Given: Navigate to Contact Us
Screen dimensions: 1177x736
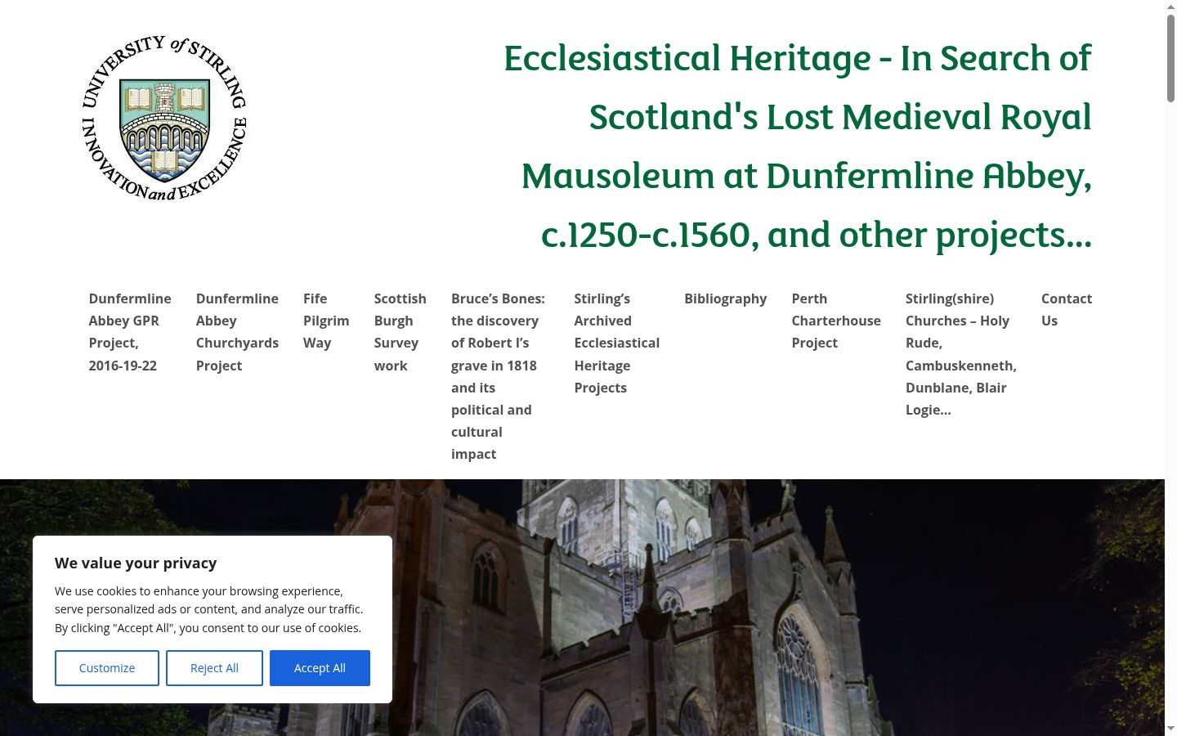Looking at the screenshot, I should point(1067,309).
